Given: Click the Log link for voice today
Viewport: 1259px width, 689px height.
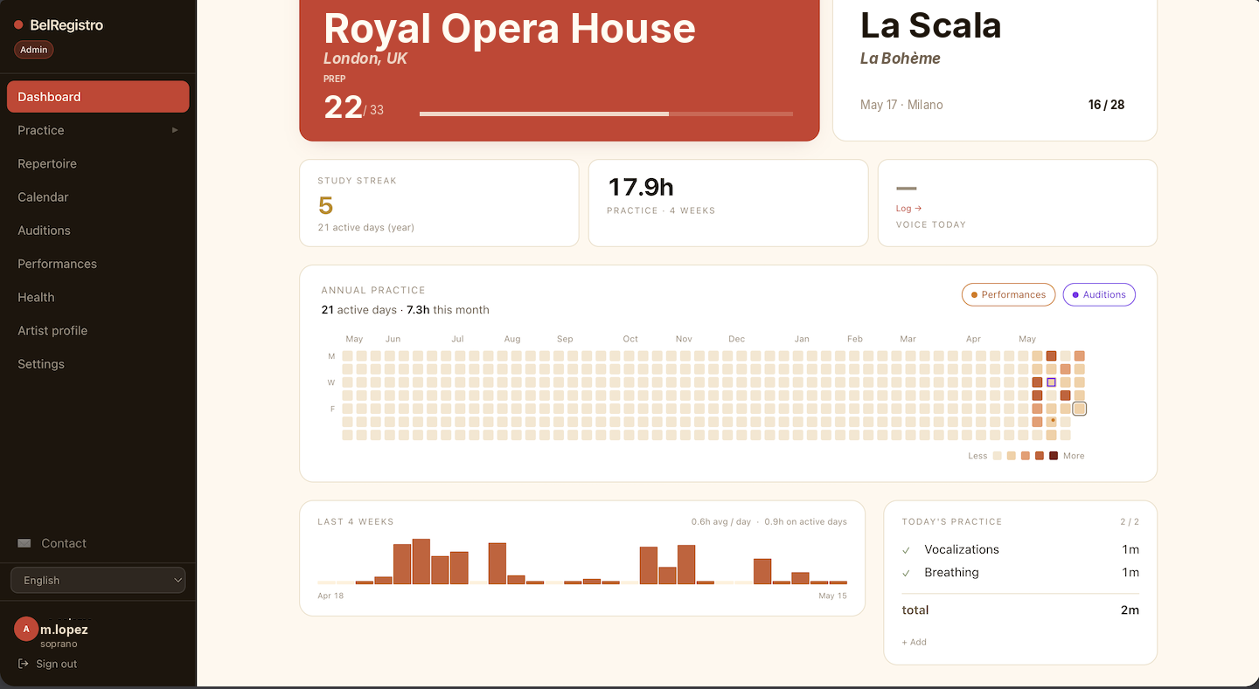Looking at the screenshot, I should tap(909, 209).
